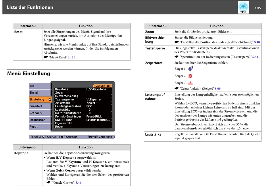Click the Zeiger 1 value in menu
This screenshot has height=190, width=273.
92,103
